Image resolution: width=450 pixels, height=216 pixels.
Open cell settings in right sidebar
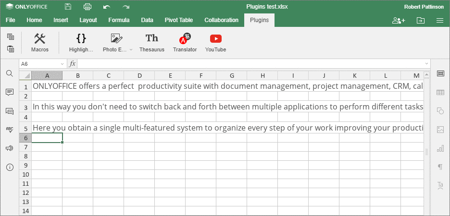(x=440, y=73)
